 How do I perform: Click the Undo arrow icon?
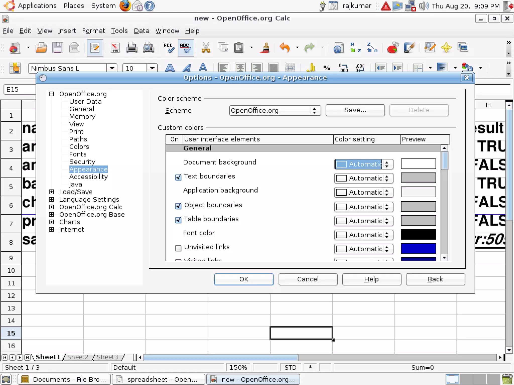[285, 47]
